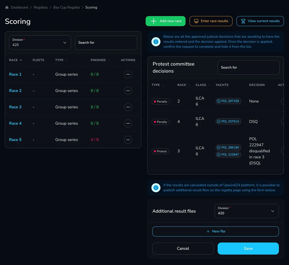Click the home icon in breadcrumb
Viewport: 289px width, 265px height.
[7, 7]
